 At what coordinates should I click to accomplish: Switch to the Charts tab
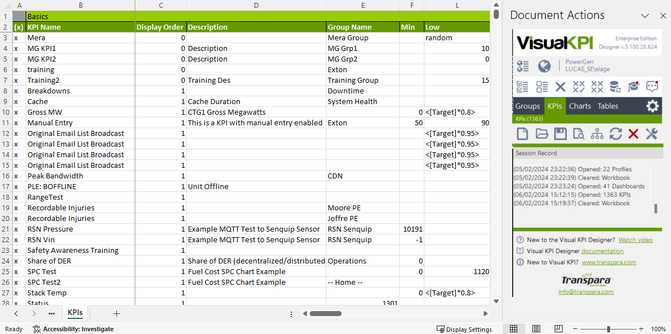(x=579, y=106)
